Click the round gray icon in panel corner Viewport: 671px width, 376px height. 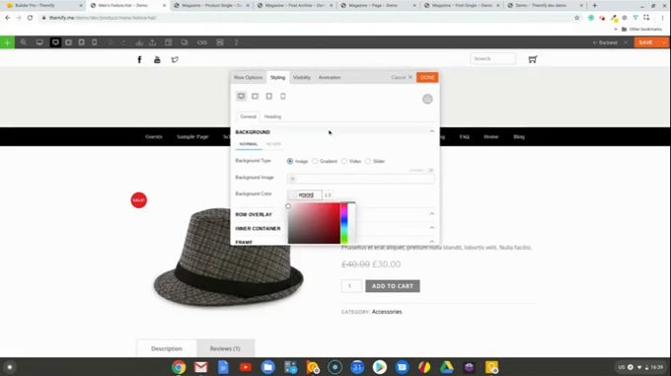[x=427, y=99]
